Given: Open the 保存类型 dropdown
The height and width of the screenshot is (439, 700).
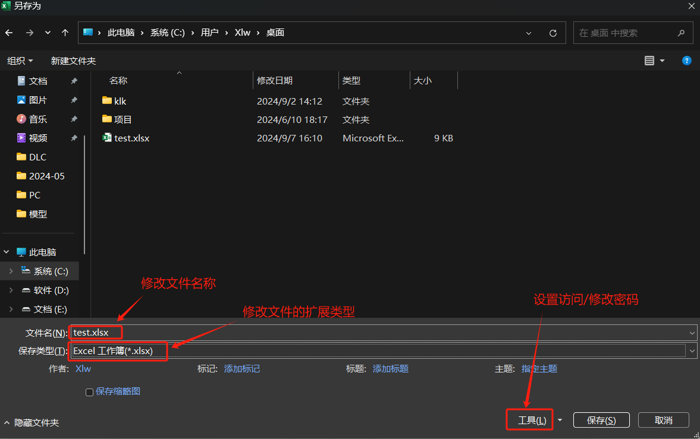Looking at the screenshot, I should (692, 351).
